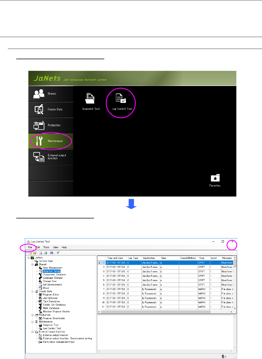The height and width of the screenshot is (359, 262).
Task: Click the log table vertical scrollbar down arrow
Action: pyautogui.click(x=235, y=308)
